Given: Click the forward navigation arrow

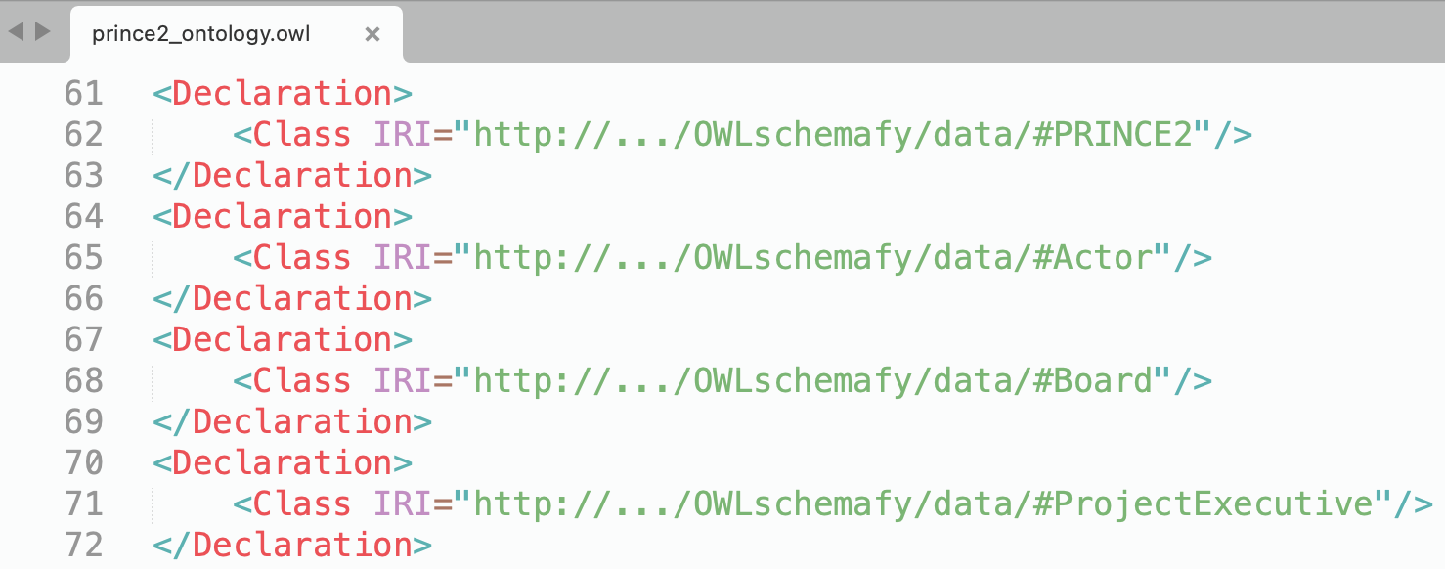Looking at the screenshot, I should (42, 31).
